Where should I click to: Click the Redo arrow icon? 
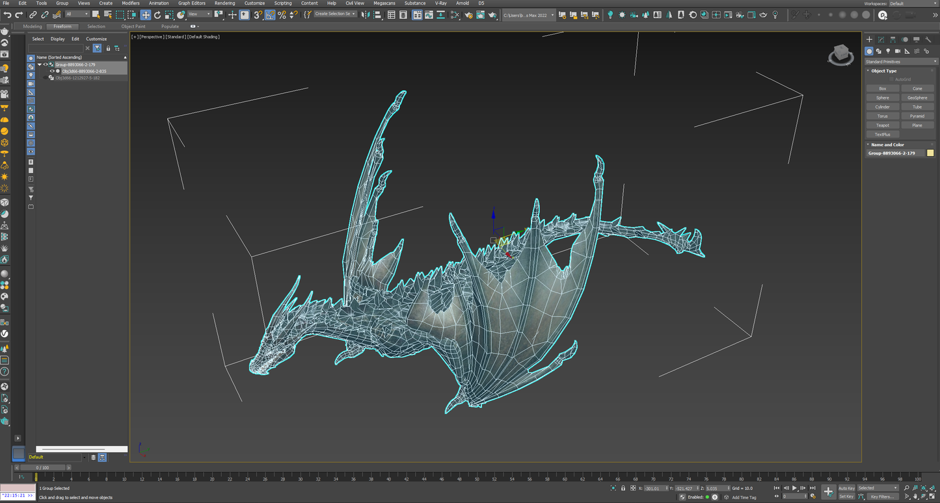click(19, 14)
